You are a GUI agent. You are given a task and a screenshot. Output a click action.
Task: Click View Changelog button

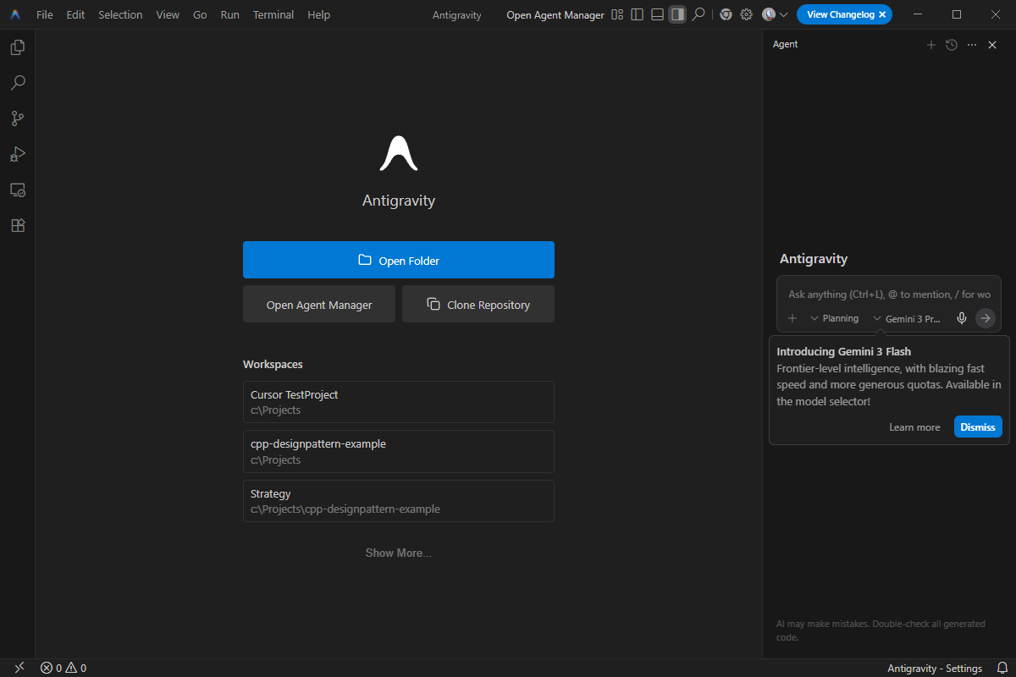pyautogui.click(x=840, y=14)
